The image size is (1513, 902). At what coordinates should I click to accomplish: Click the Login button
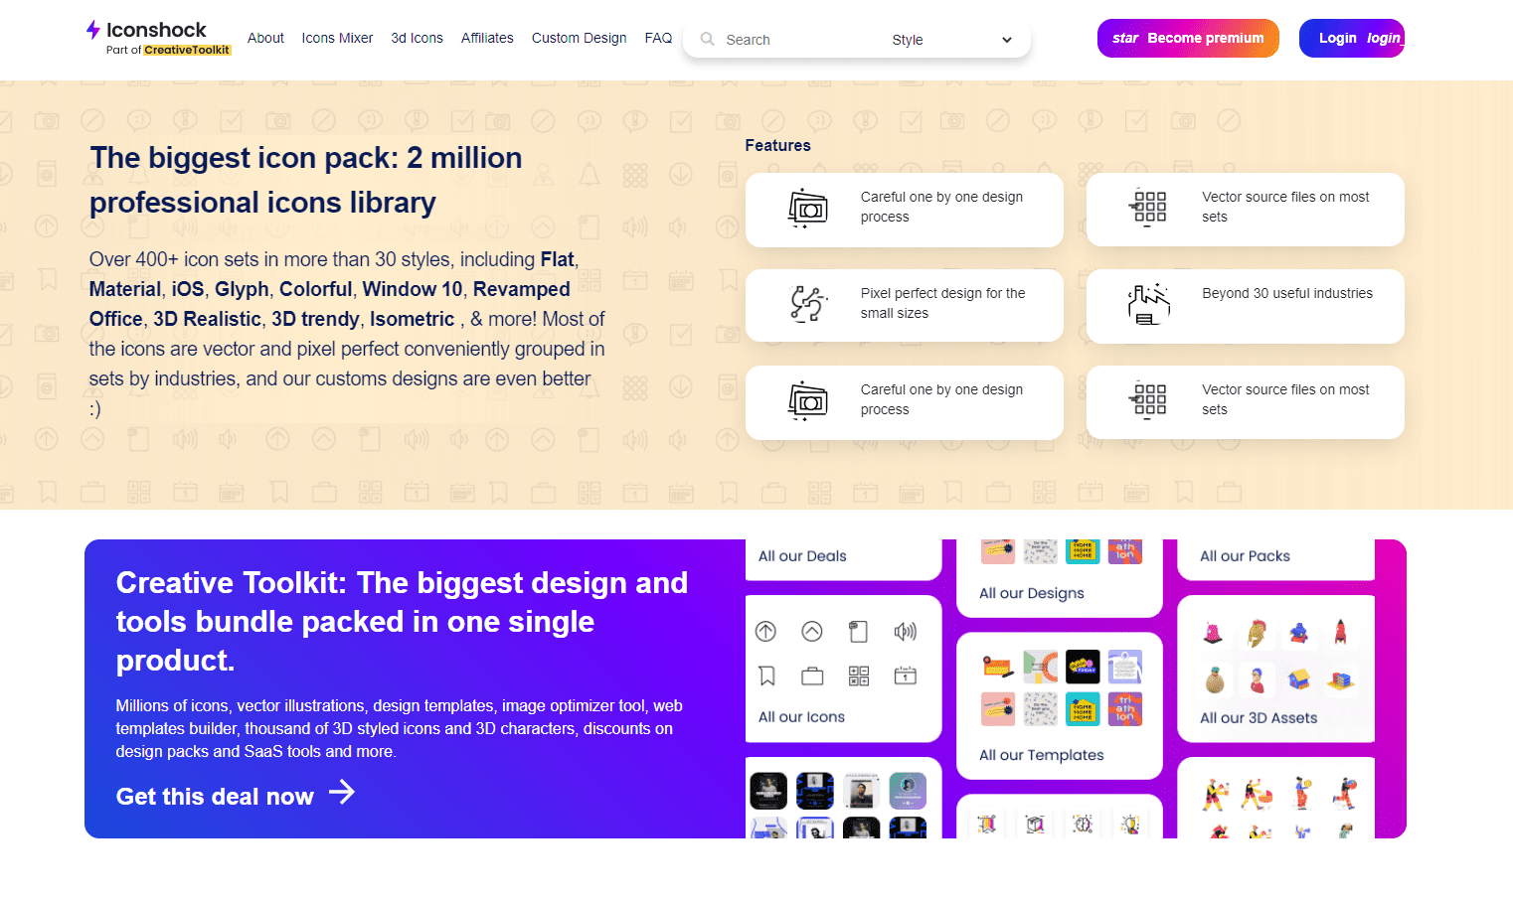coord(1351,38)
